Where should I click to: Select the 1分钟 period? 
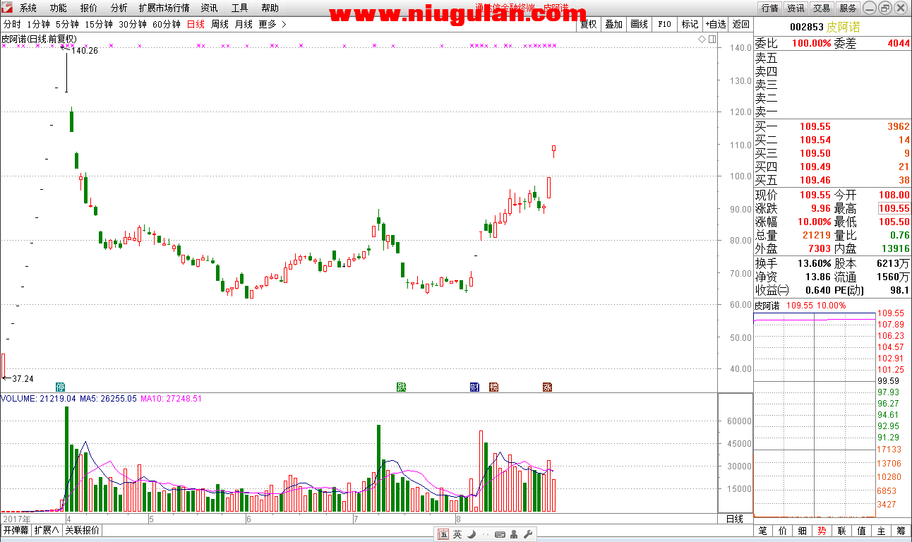point(38,24)
